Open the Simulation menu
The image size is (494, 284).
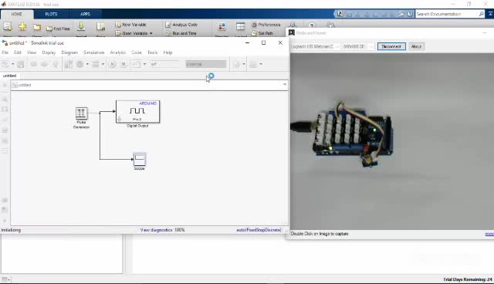pos(94,52)
